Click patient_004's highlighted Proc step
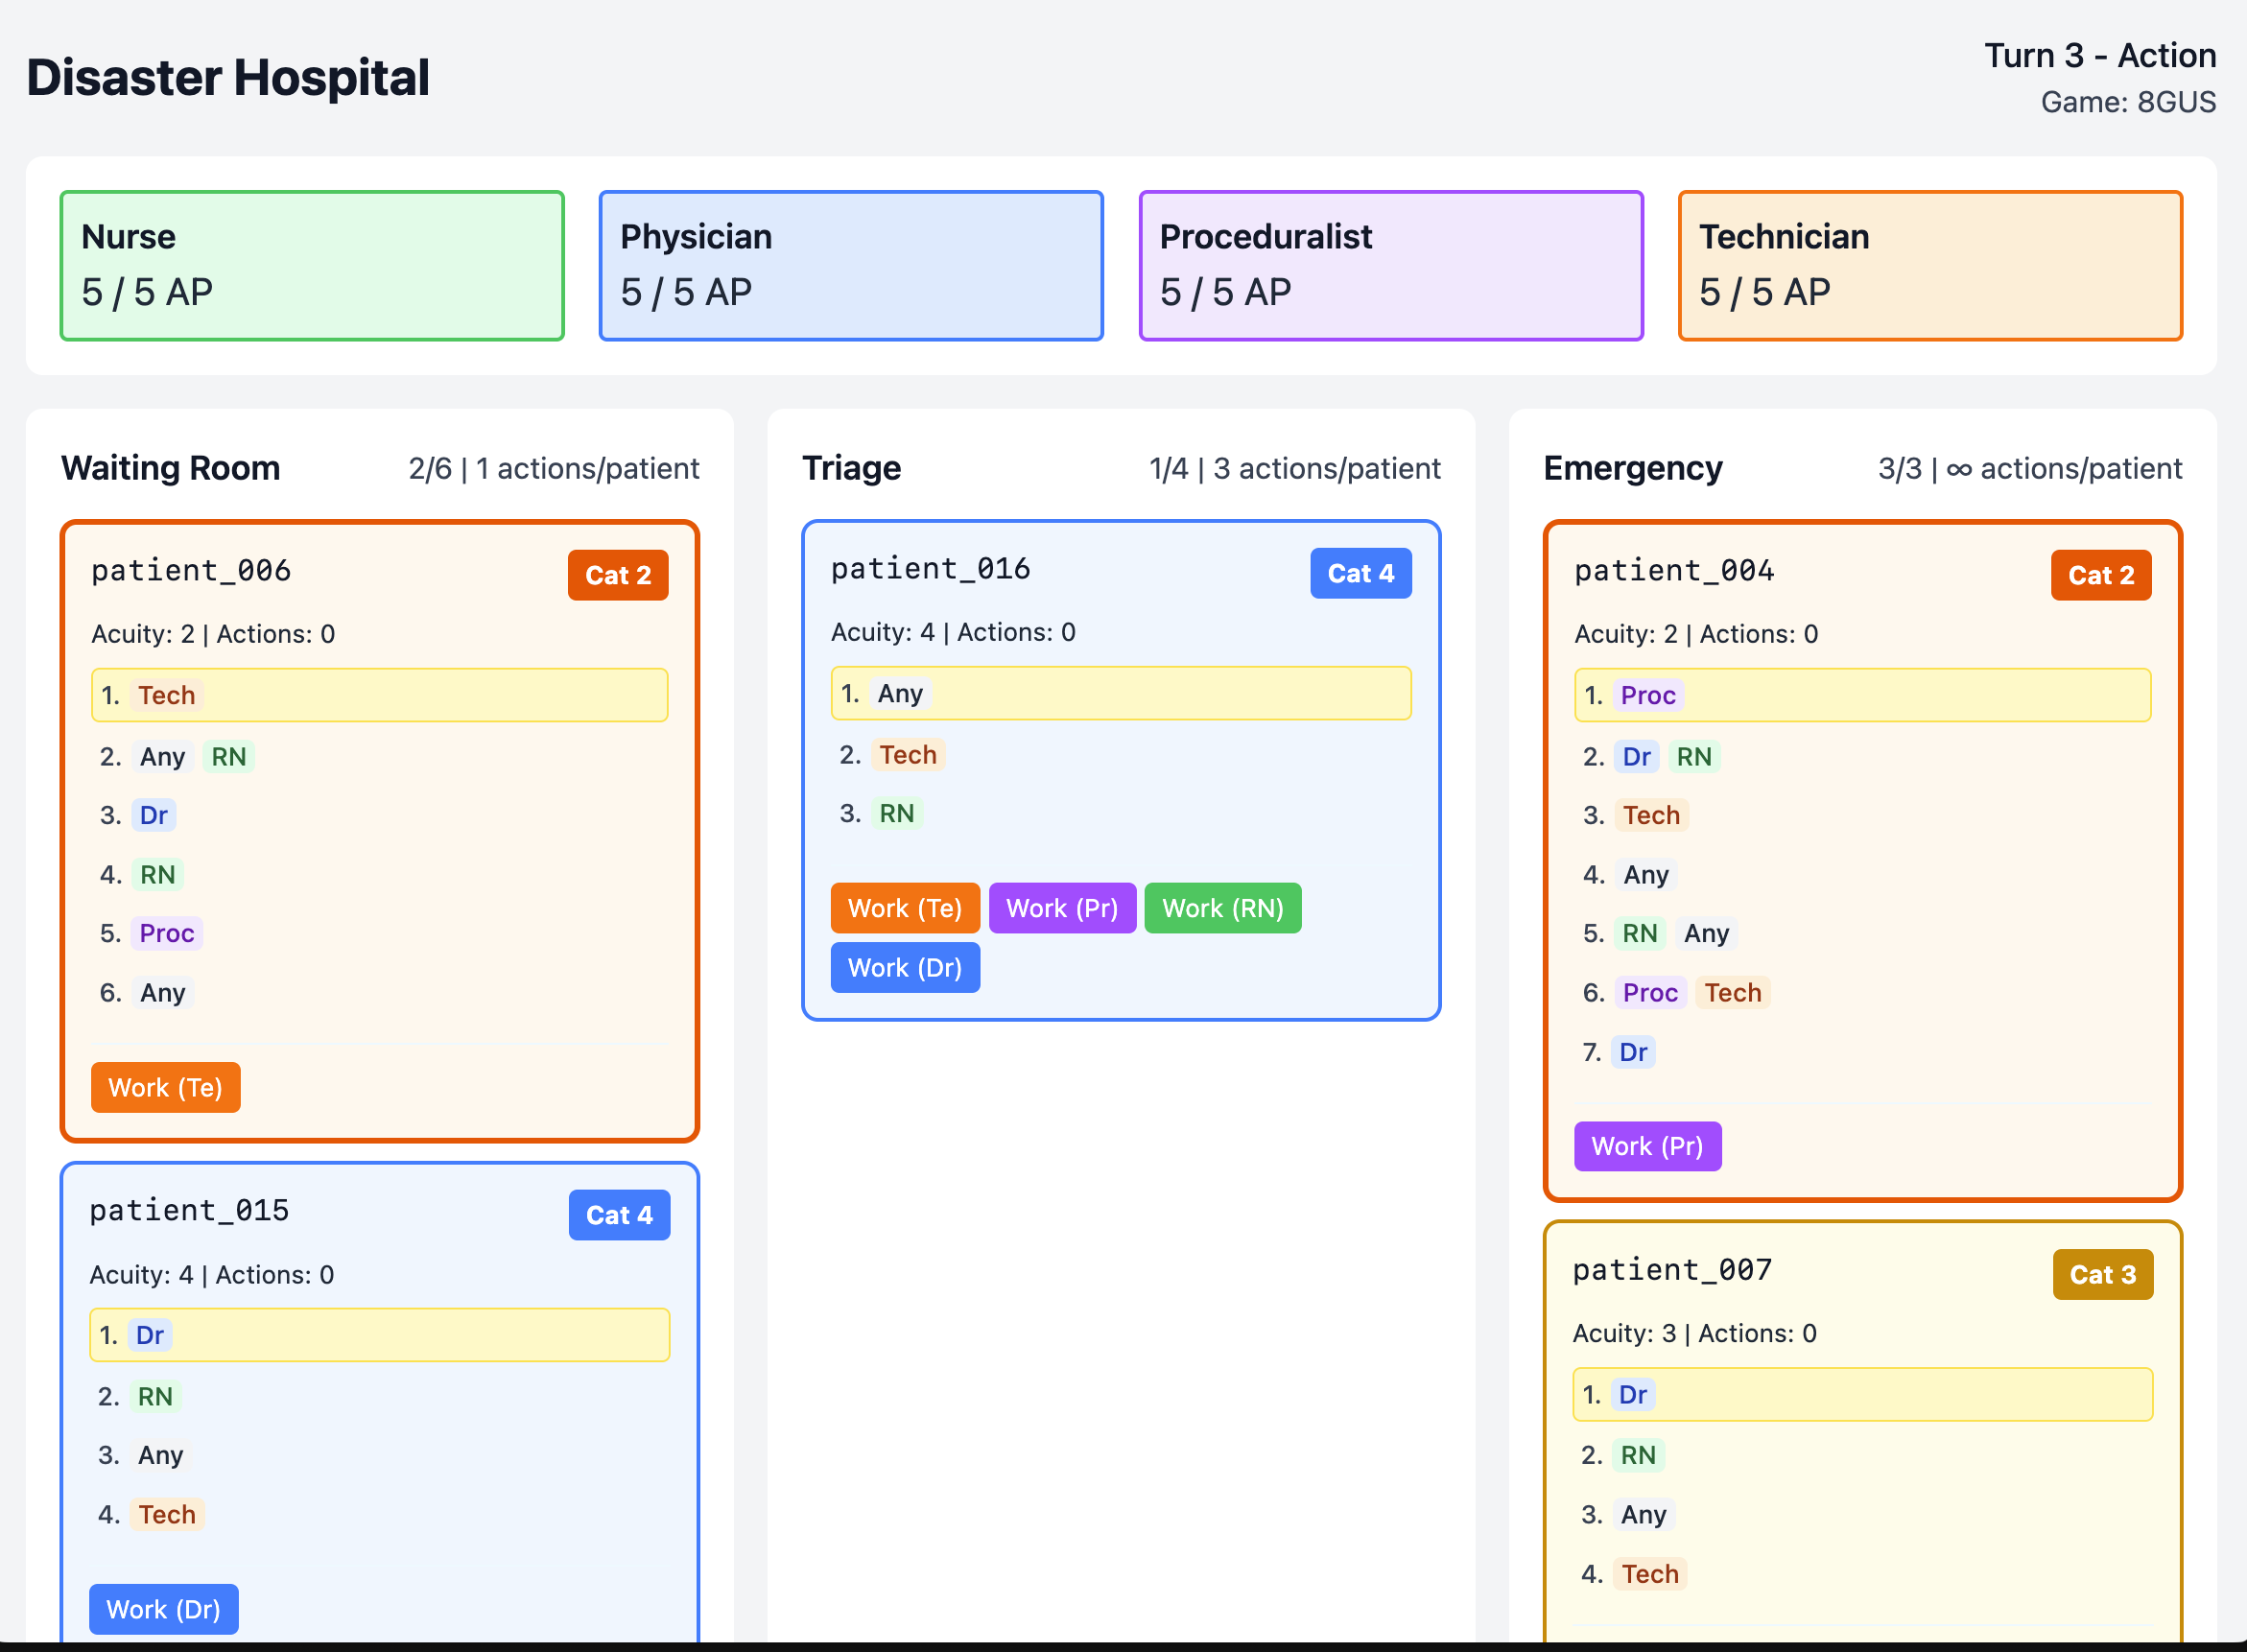 click(x=1861, y=695)
